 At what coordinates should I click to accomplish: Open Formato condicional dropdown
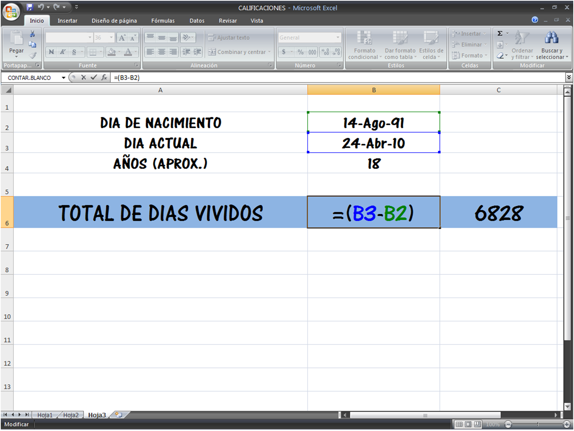pos(364,45)
